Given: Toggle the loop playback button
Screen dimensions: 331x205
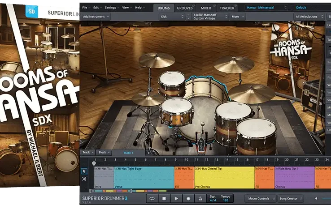Looking at the screenshot, I should (x=152, y=198).
